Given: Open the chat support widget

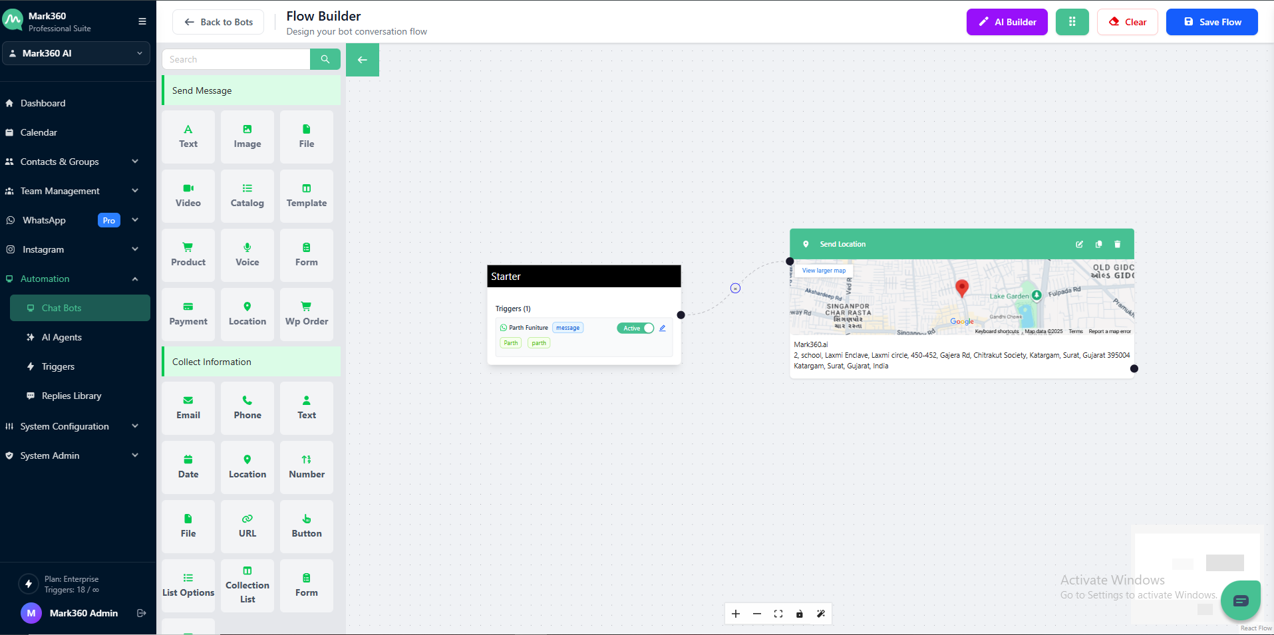Looking at the screenshot, I should 1240,600.
